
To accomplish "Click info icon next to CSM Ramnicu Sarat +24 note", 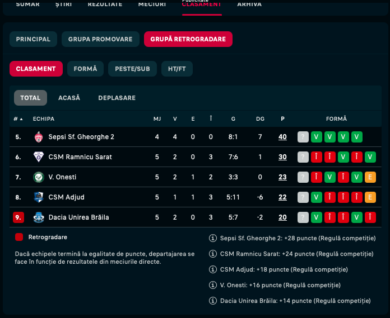I will tap(213, 254).
